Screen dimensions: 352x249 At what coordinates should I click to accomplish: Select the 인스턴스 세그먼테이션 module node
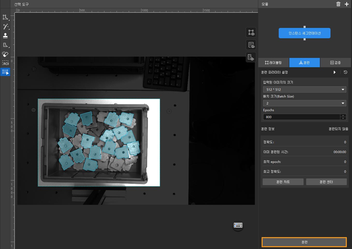coord(305,33)
